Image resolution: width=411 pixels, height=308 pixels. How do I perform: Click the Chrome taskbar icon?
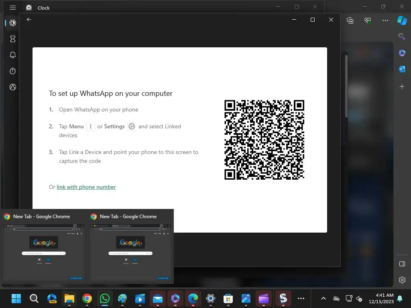[x=87, y=298]
